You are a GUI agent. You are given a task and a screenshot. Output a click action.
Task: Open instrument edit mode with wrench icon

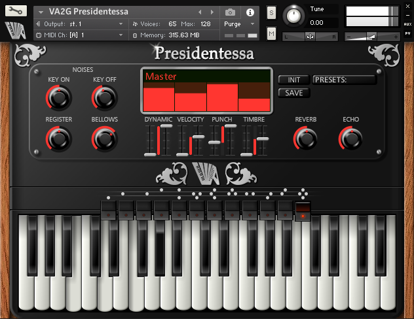pyautogui.click(x=16, y=11)
